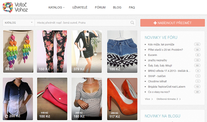
Task: Open the floral pants for 150 Kč
Action: [52, 51]
